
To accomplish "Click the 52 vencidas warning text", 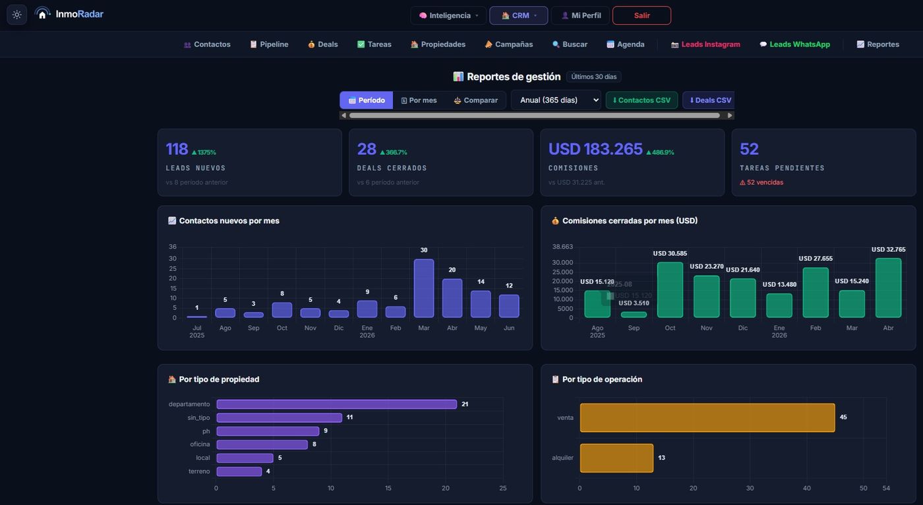I will point(761,183).
